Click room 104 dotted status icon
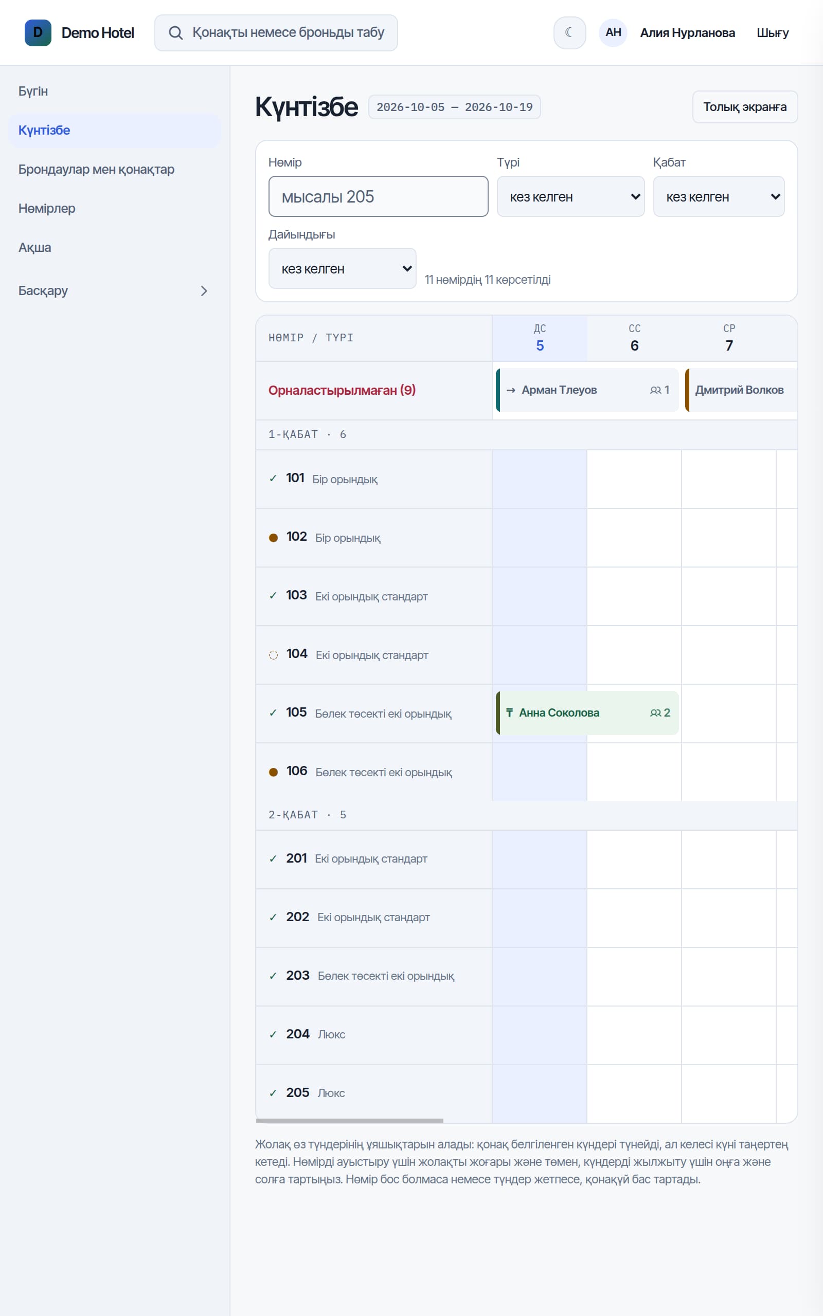Image resolution: width=823 pixels, height=1316 pixels. point(273,655)
